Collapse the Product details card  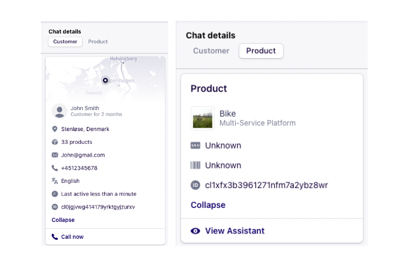pos(208,205)
